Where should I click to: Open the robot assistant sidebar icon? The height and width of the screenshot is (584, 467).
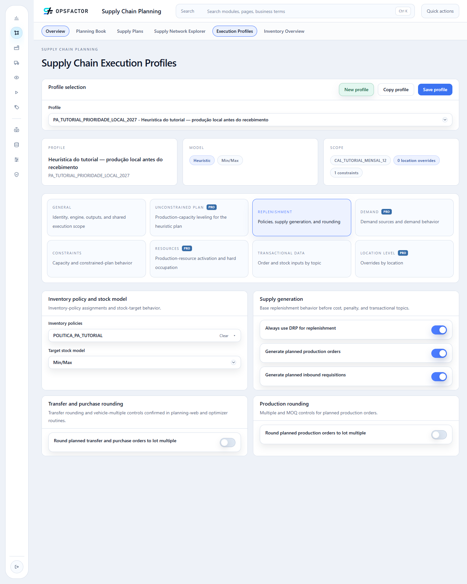pyautogui.click(x=17, y=130)
